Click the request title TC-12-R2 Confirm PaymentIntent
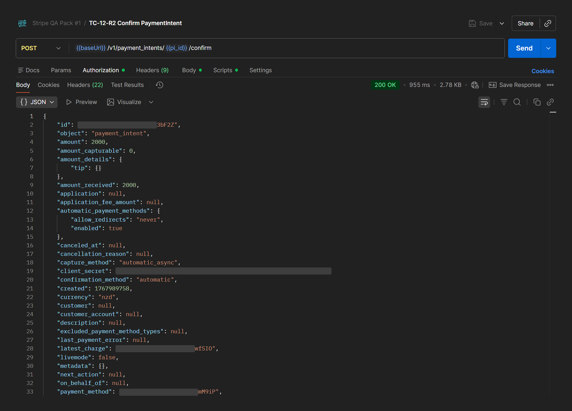 pos(135,23)
